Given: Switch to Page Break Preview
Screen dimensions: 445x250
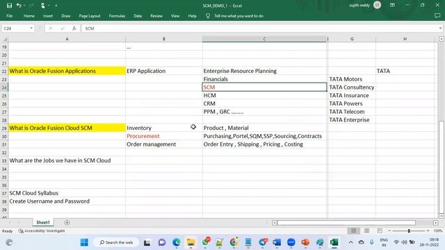Looking at the screenshot, I should [x=380, y=231].
